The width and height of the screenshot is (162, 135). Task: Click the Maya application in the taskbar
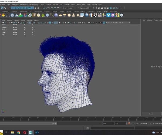point(31,132)
